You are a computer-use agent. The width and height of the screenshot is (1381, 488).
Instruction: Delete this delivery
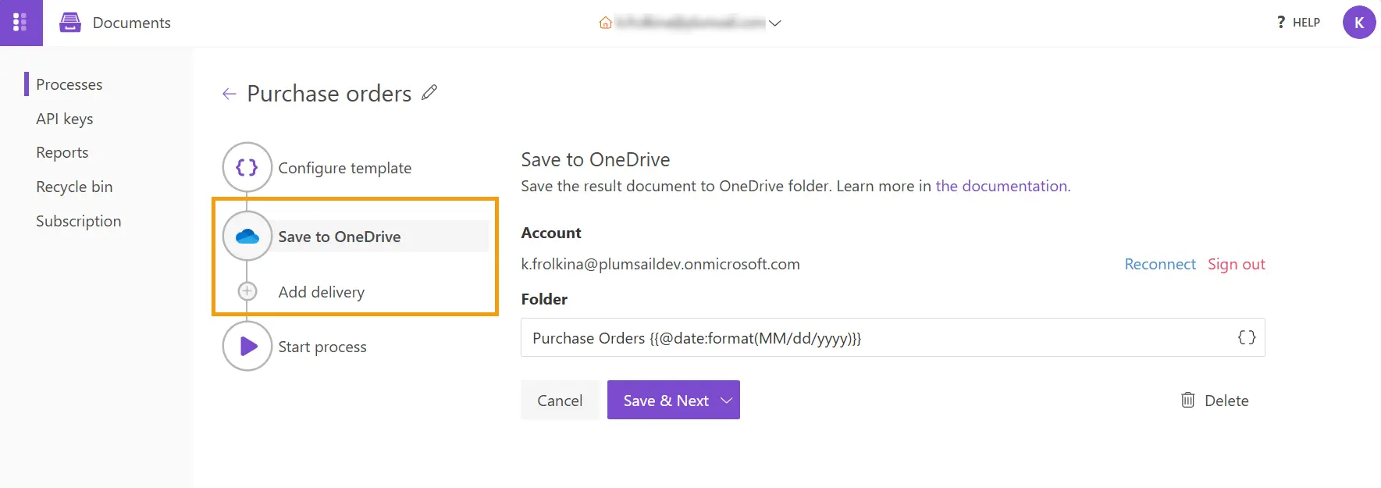click(x=1226, y=401)
